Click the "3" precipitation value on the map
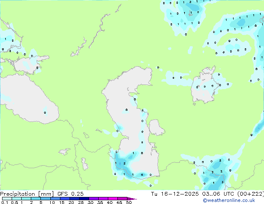Screen dimensions: 264x204 [223, 182]
